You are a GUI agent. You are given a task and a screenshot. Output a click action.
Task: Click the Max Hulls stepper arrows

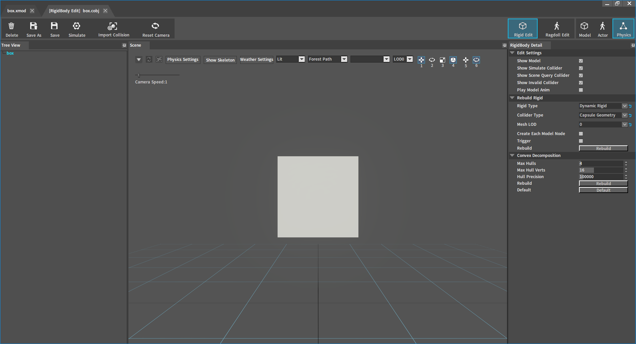pos(626,164)
